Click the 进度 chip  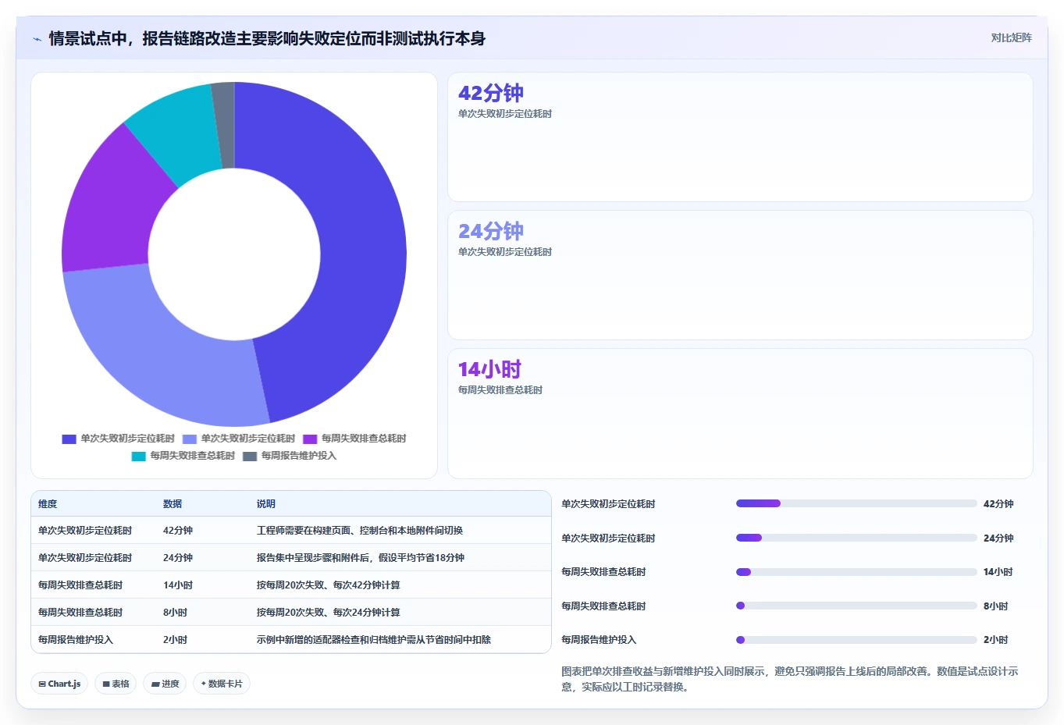[x=165, y=684]
